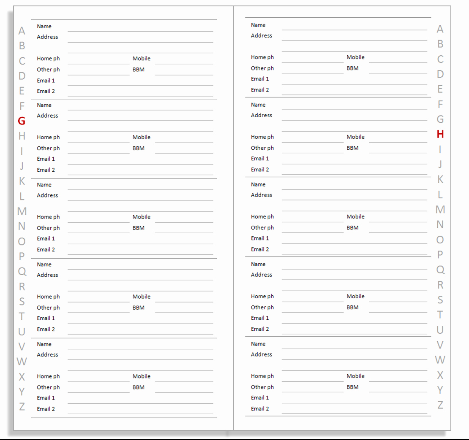Select gray H on the left index
Image resolution: width=469 pixels, height=440 pixels.
click(x=22, y=136)
